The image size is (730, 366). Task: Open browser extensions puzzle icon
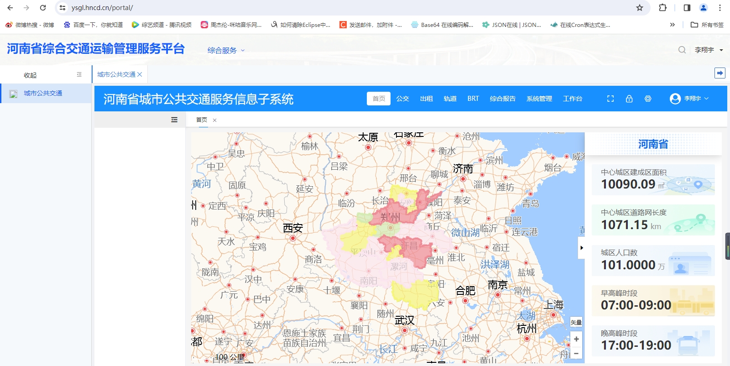(x=663, y=8)
